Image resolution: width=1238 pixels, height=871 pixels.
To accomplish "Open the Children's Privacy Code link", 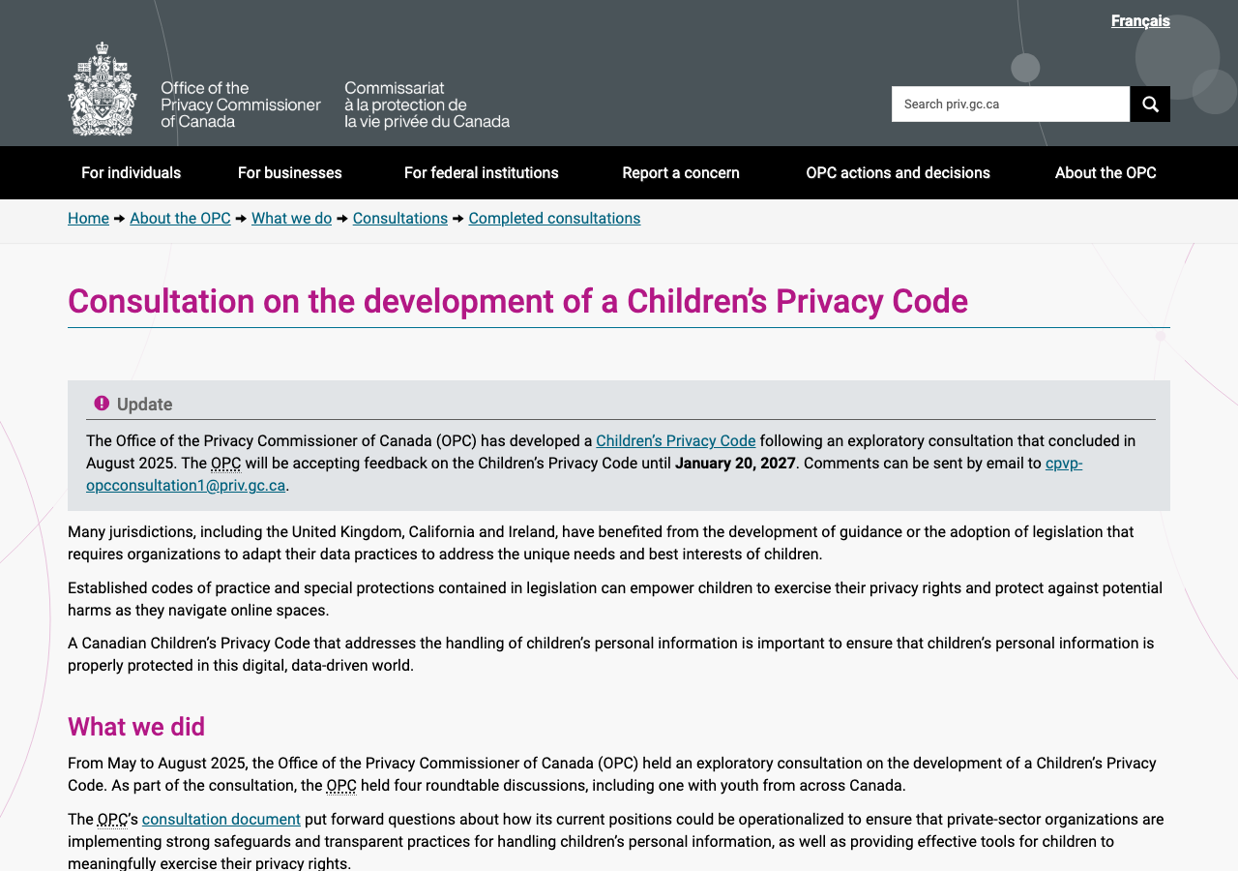I will point(676,441).
